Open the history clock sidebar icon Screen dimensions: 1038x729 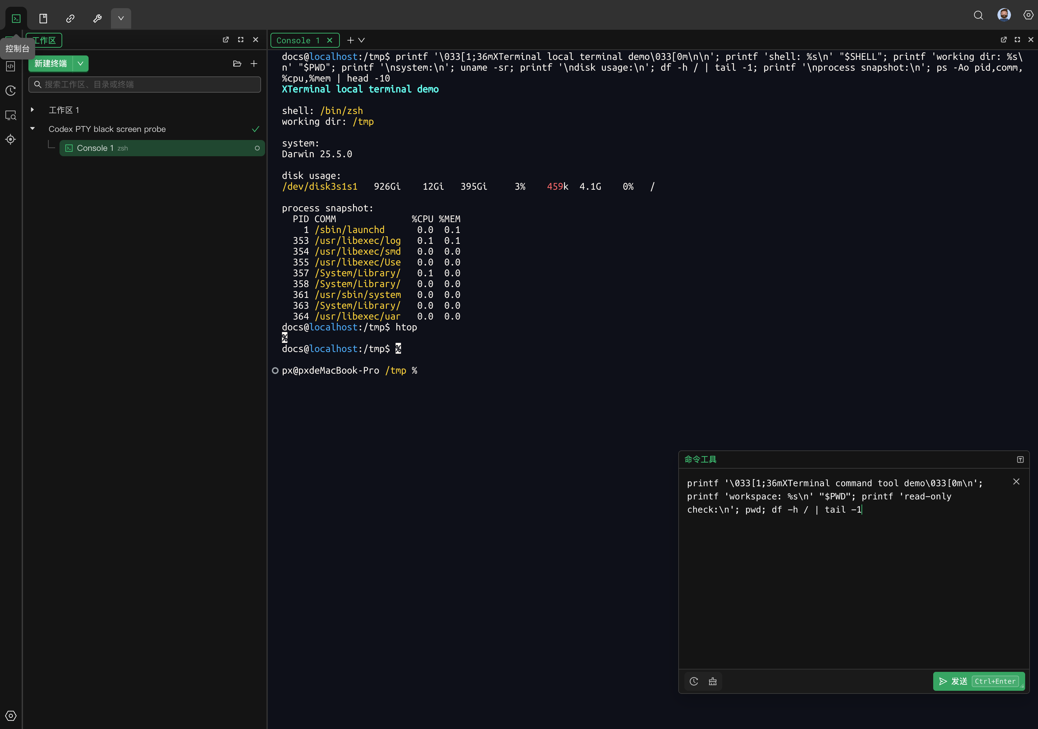coord(10,90)
